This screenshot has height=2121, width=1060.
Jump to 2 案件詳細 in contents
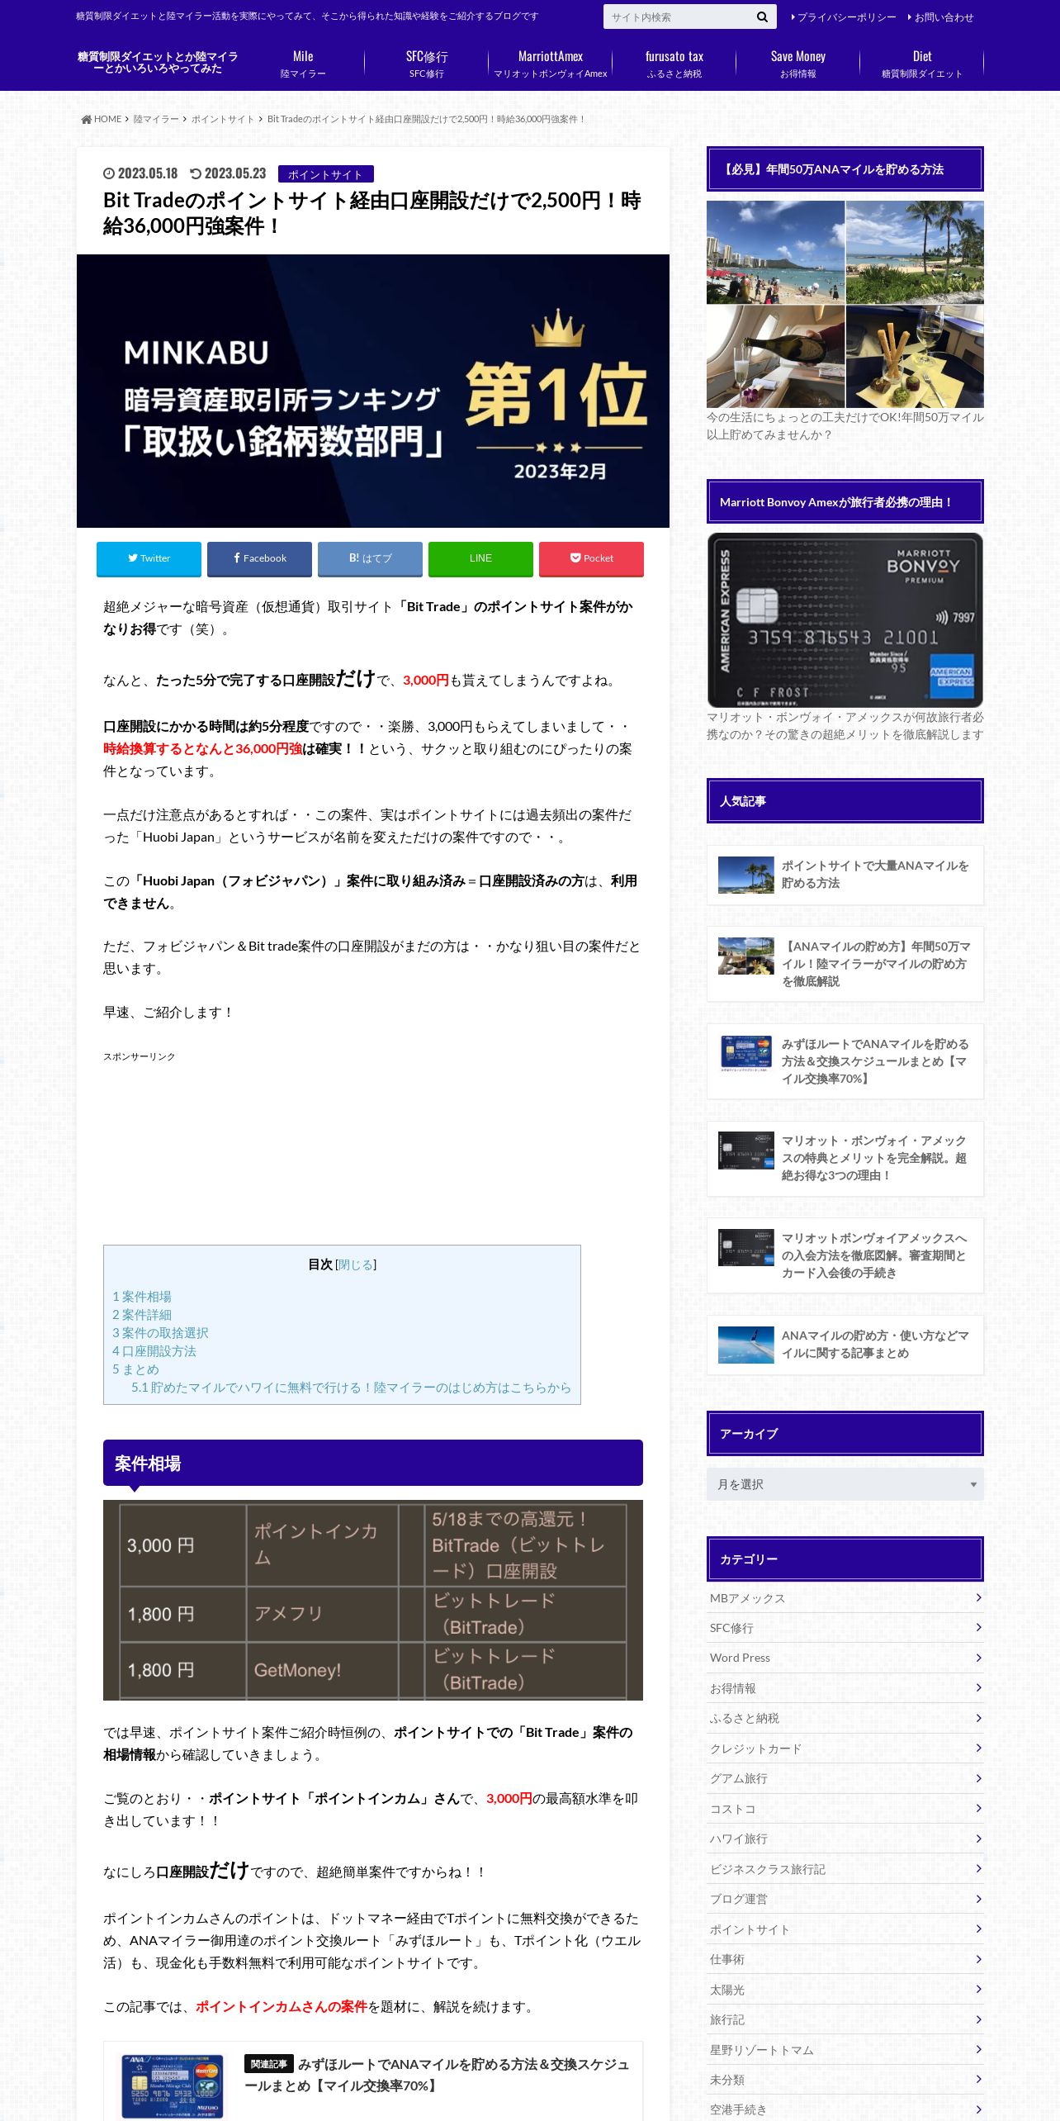click(x=142, y=1315)
